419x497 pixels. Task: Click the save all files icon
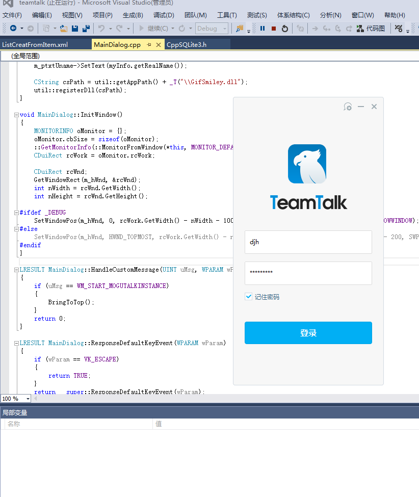86,29
